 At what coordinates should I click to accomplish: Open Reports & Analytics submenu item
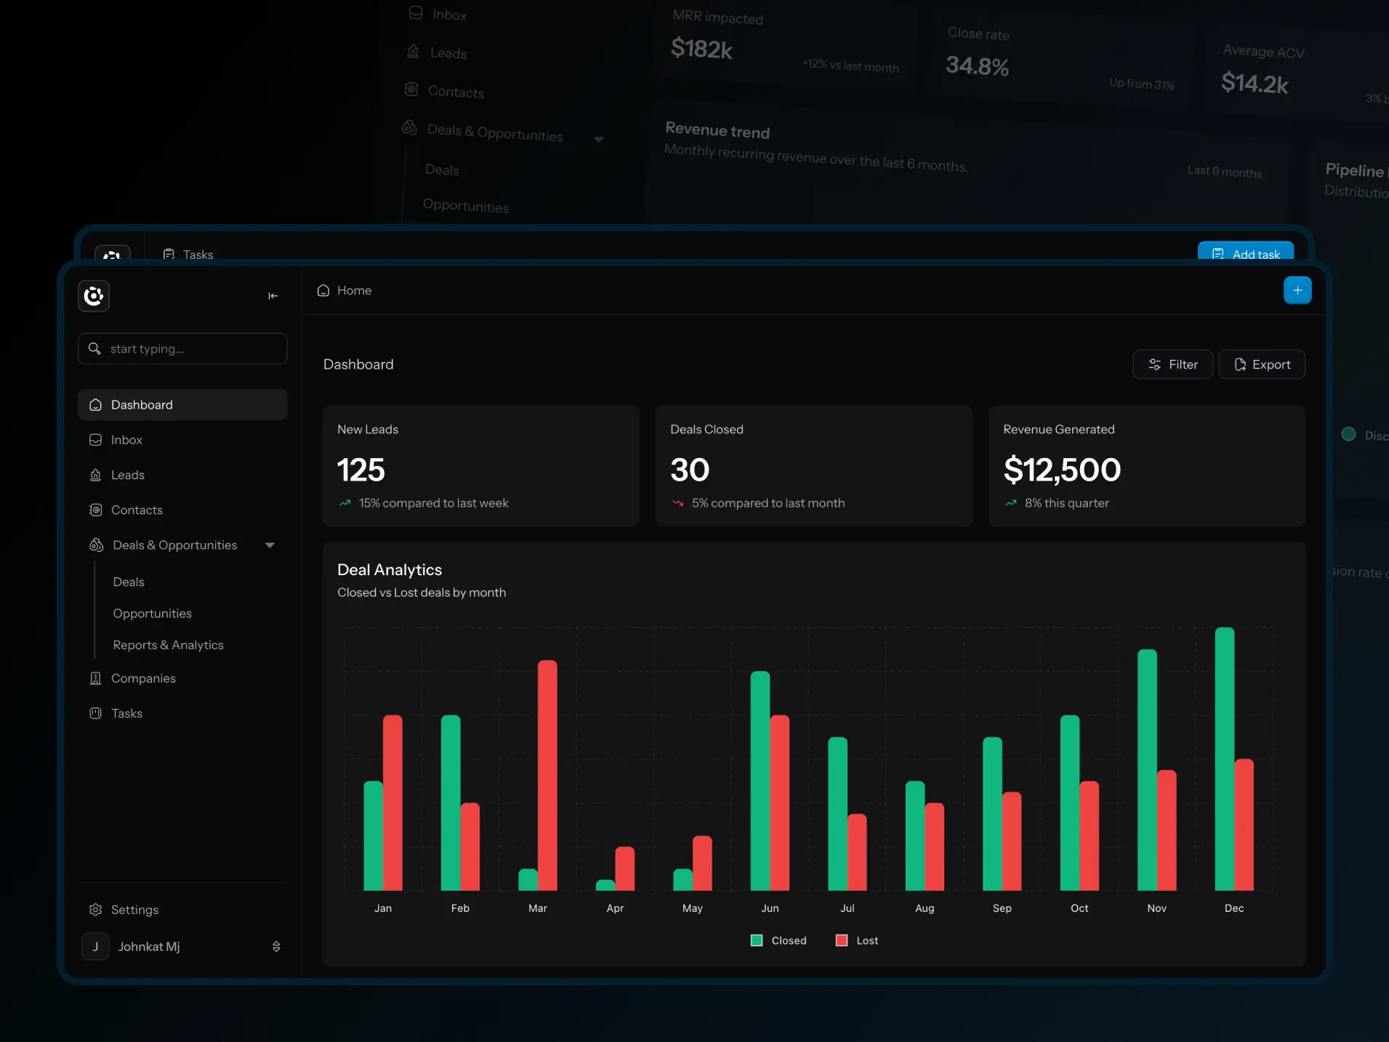coord(169,645)
